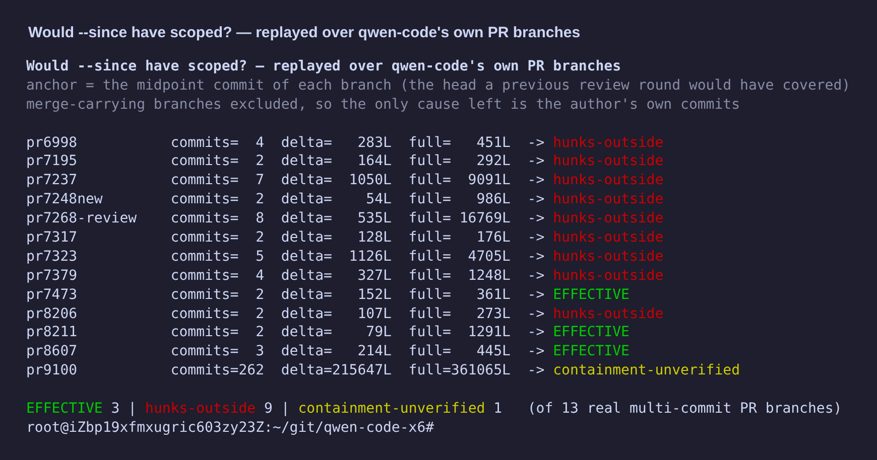Click the summary 'EFFECTIVE 3' count
Viewport: 877px width, 460px height.
tap(73, 408)
